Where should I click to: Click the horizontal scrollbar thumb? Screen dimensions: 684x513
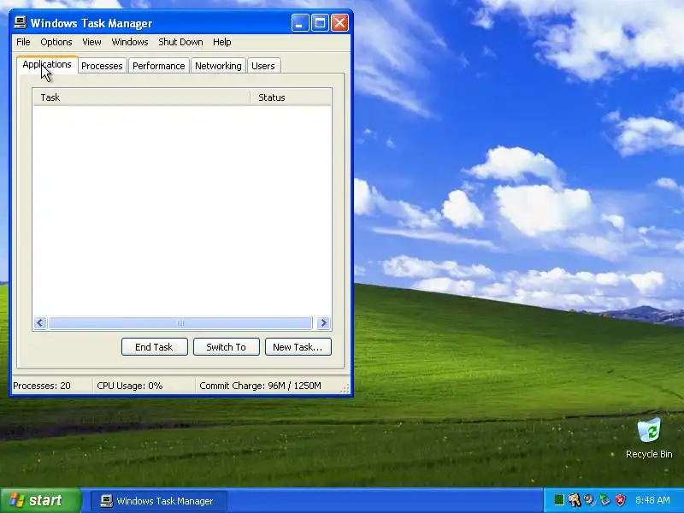180,323
